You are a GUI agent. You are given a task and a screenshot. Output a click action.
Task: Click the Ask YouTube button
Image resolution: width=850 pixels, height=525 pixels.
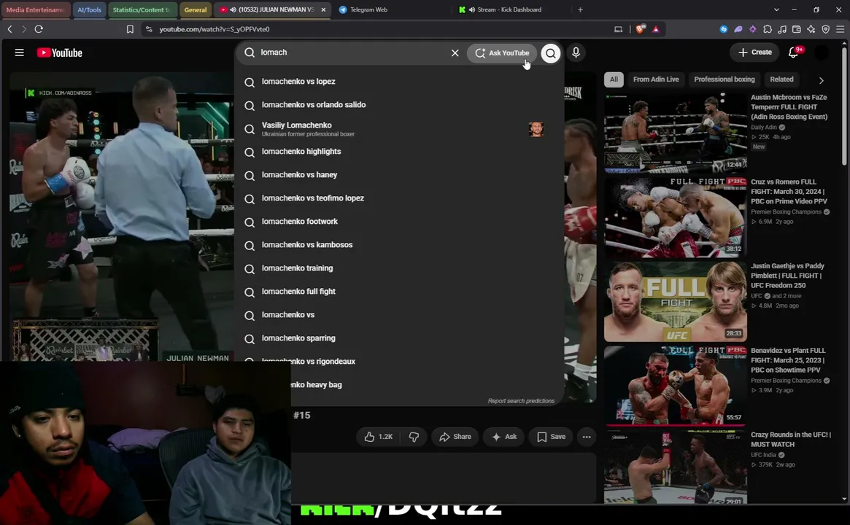(502, 53)
